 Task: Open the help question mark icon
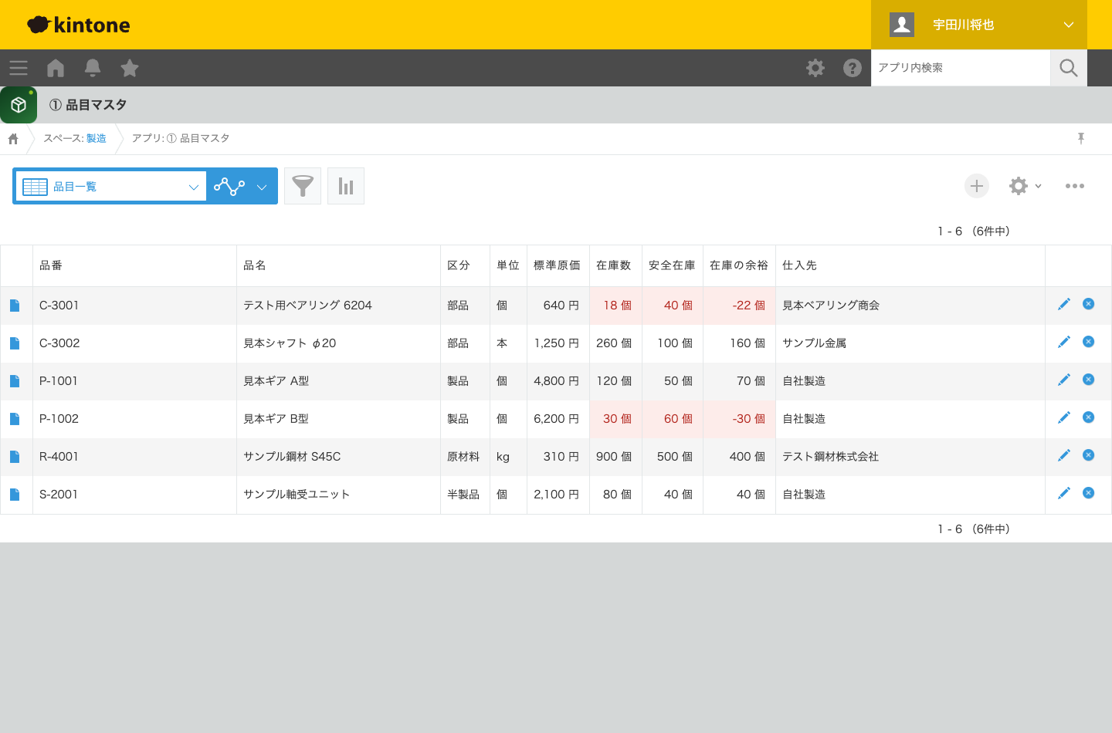(853, 68)
